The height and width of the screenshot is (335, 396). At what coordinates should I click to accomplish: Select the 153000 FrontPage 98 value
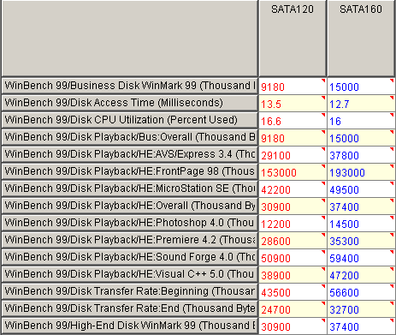(293, 171)
